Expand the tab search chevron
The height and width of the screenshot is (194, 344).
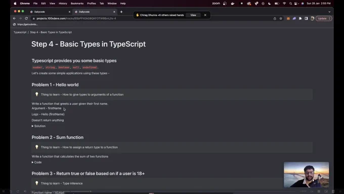pyautogui.click(x=329, y=12)
